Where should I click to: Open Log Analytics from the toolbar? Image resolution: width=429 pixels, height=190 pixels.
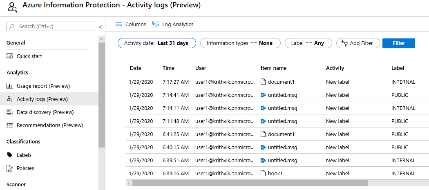[173, 24]
